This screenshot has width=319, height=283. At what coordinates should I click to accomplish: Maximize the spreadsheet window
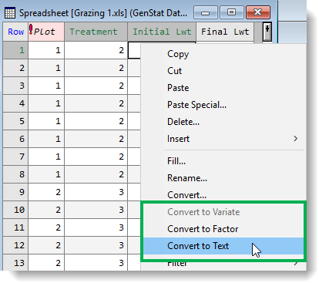coord(231,12)
